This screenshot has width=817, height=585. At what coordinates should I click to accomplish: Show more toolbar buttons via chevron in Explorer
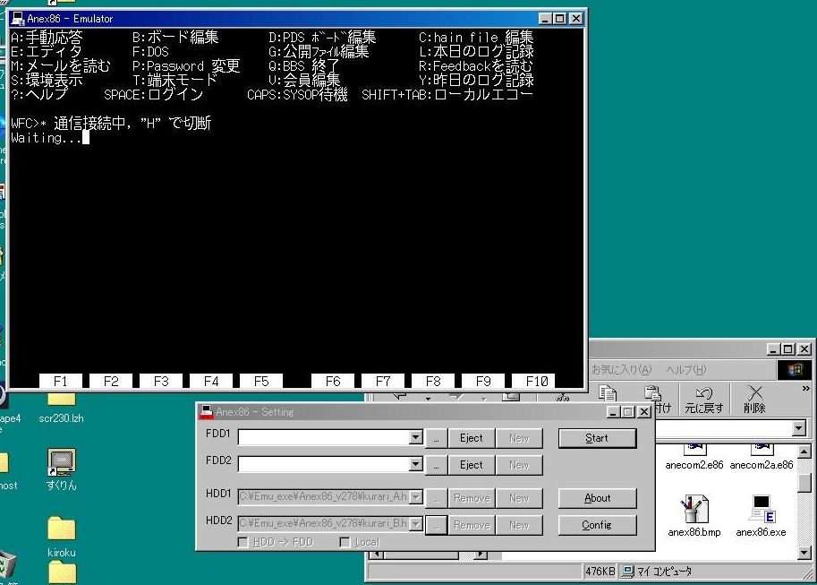coord(805,388)
